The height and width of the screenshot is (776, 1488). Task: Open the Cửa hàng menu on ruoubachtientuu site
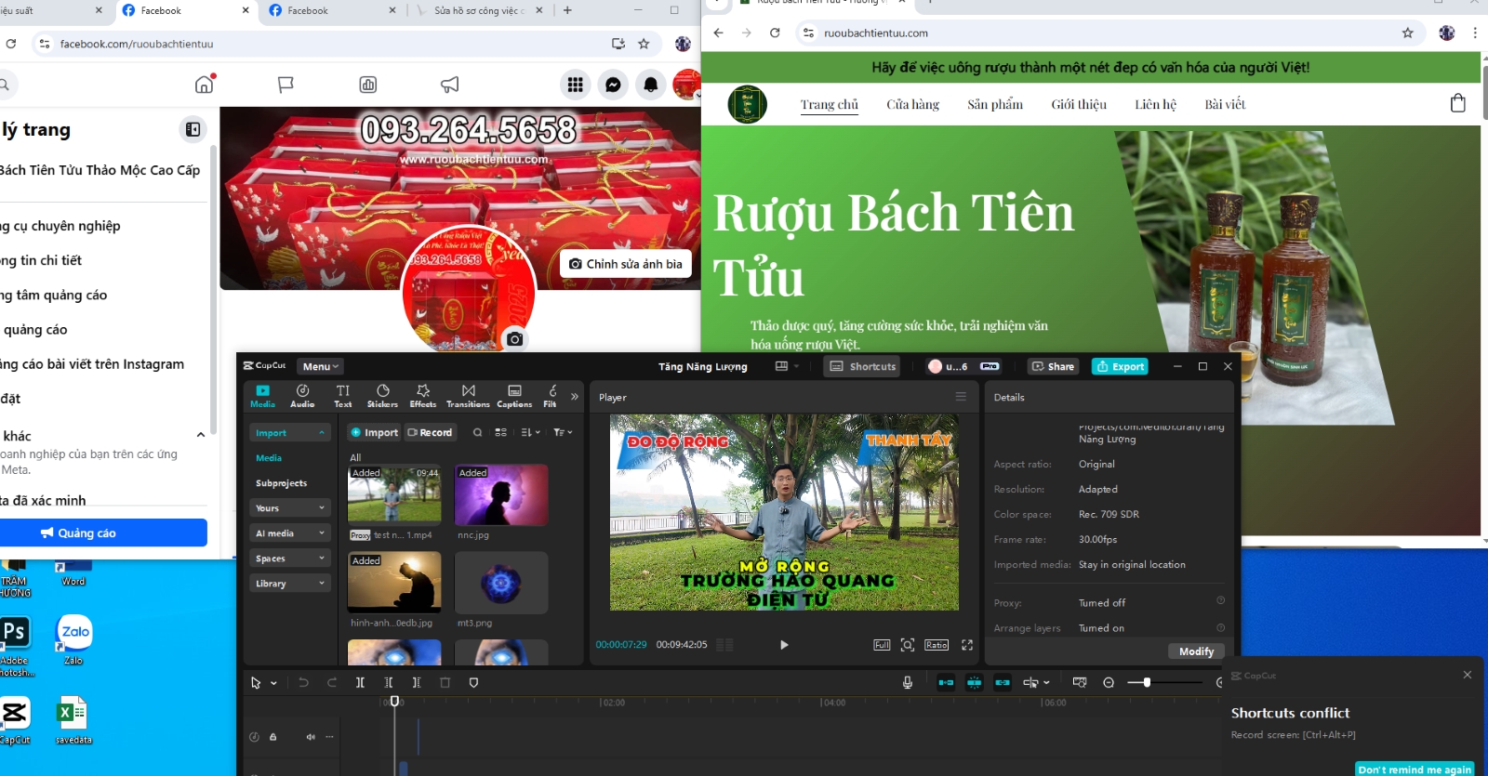[x=912, y=104]
